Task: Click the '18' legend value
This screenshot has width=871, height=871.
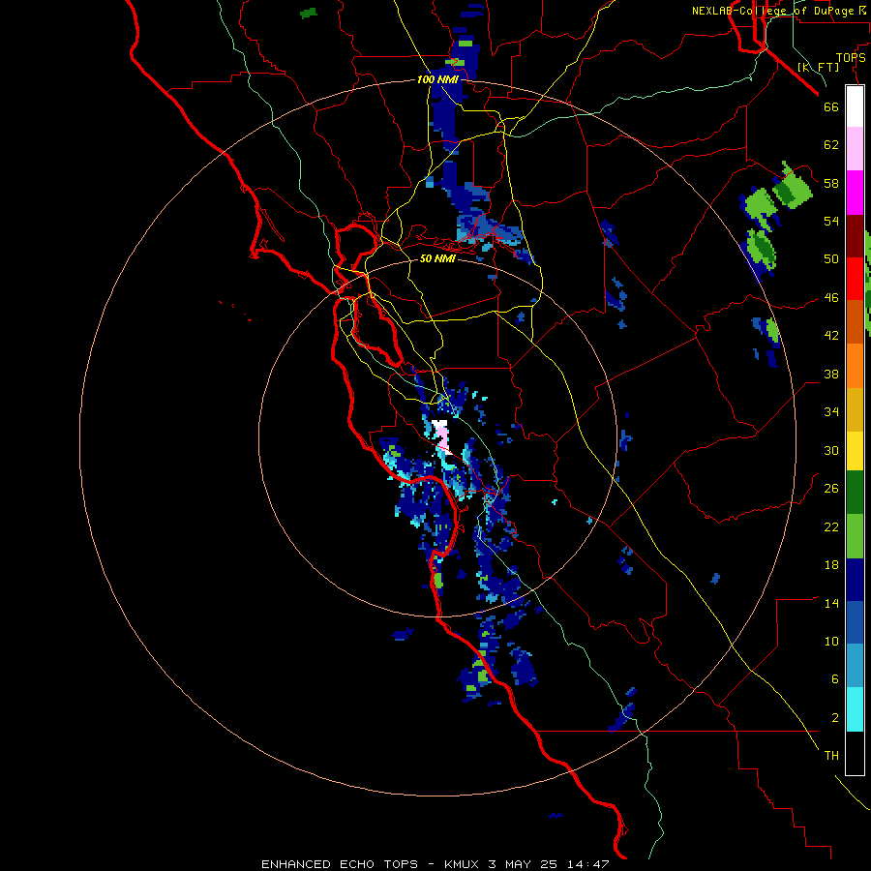Action: 831,565
